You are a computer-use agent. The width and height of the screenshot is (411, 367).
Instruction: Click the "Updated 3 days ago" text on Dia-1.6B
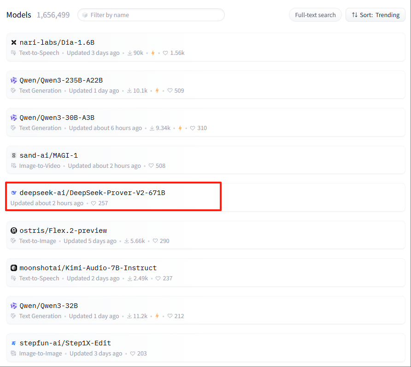coord(93,53)
